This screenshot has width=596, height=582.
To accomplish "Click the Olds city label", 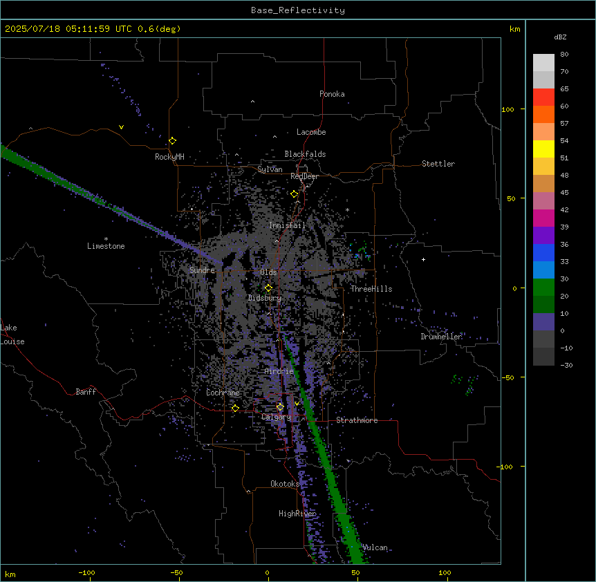I will [268, 272].
